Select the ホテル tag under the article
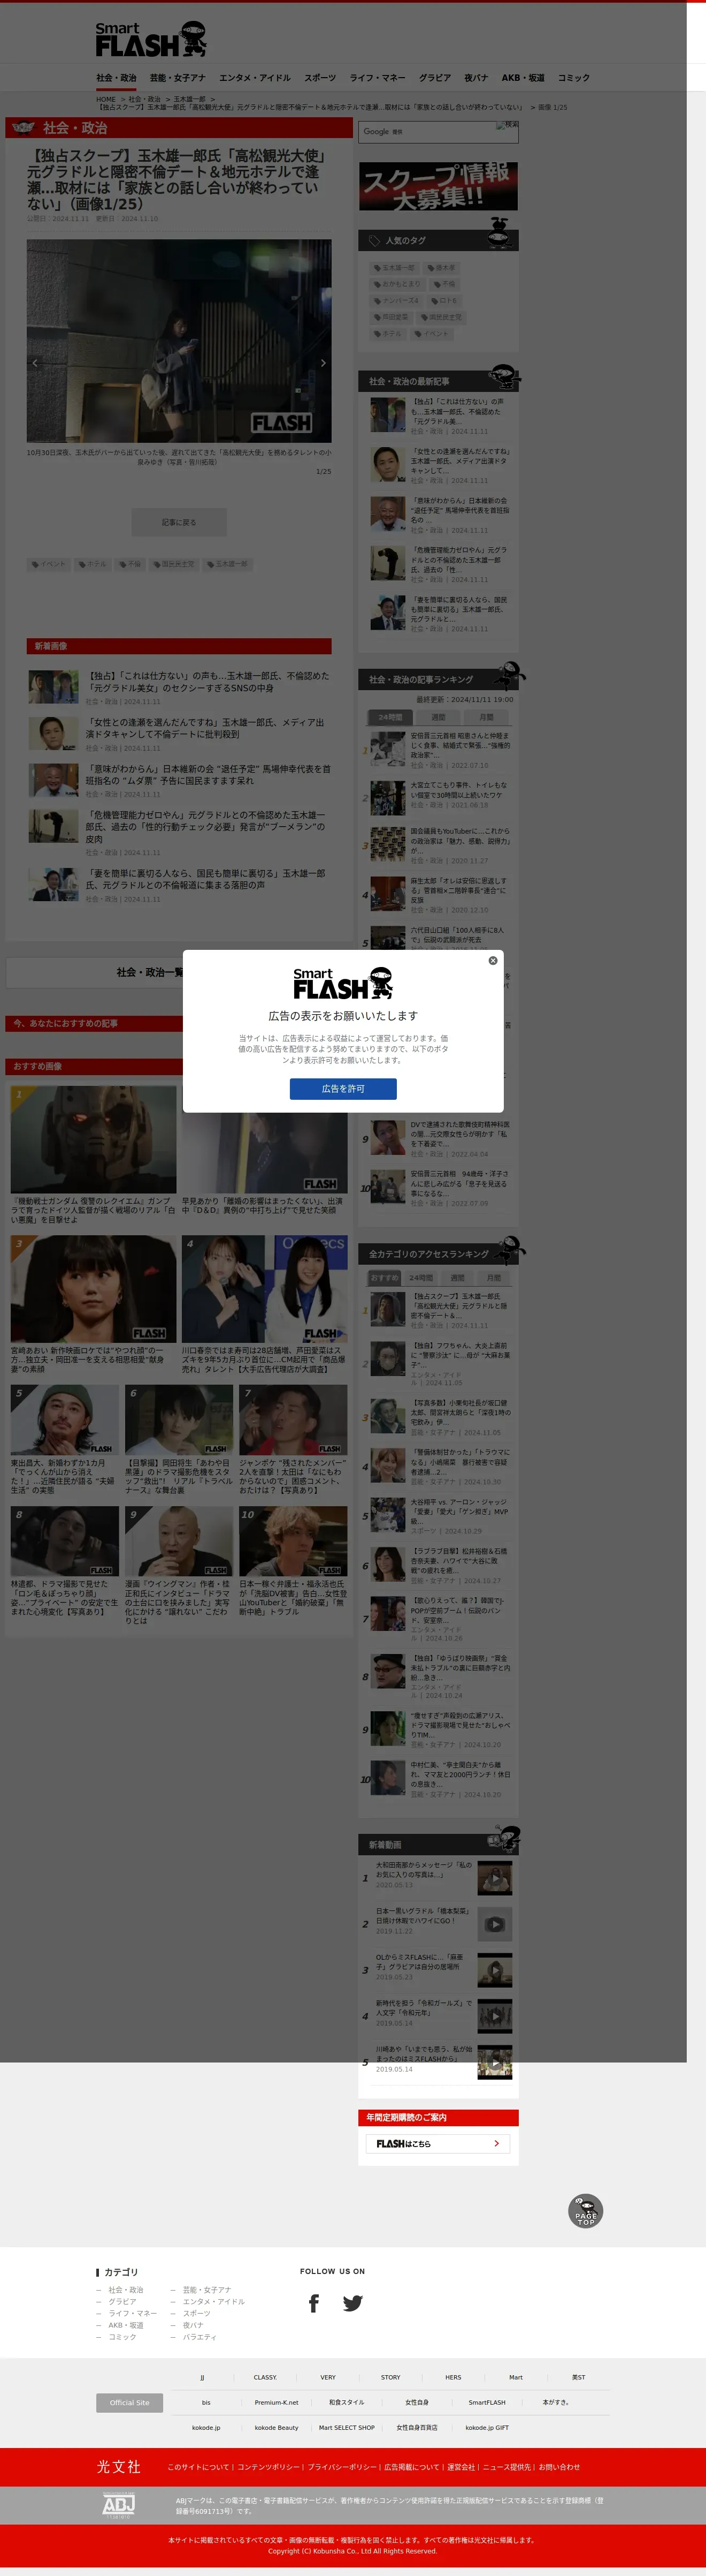 pos(93,564)
